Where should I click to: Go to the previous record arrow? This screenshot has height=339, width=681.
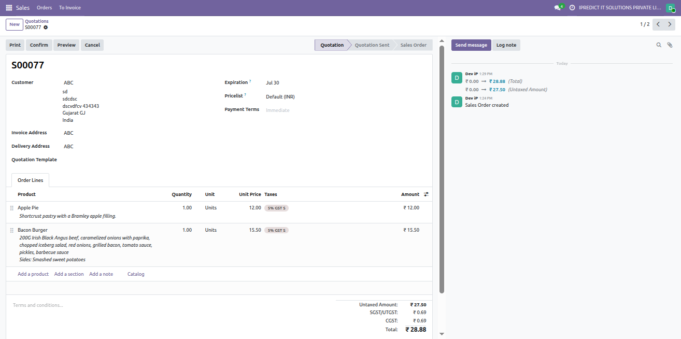coord(658,24)
